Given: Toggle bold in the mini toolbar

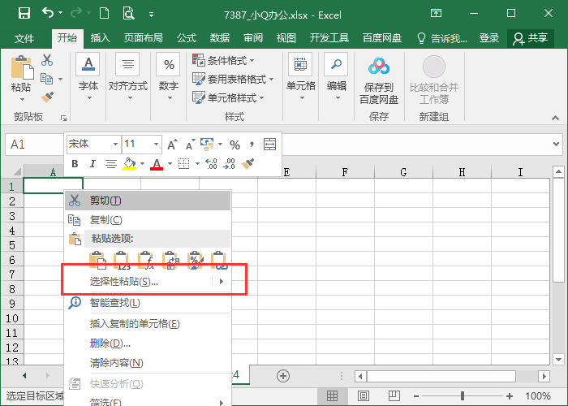Looking at the screenshot, I should click(75, 164).
